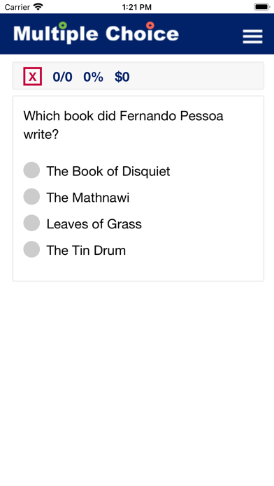Viewport: 274px width, 486px height.
Task: Select Leaves of Grass radio button
Action: click(x=31, y=223)
